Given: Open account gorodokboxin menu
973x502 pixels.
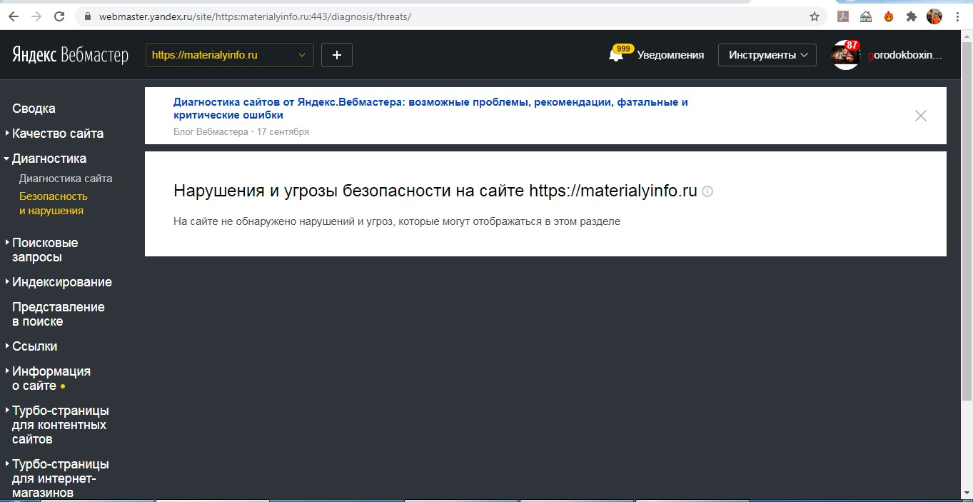Looking at the screenshot, I should pyautogui.click(x=904, y=55).
